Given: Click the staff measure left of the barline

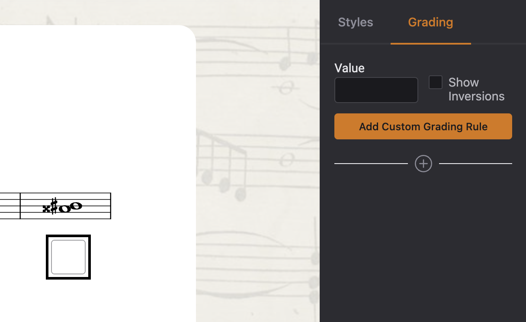Looking at the screenshot, I should click(x=10, y=206).
